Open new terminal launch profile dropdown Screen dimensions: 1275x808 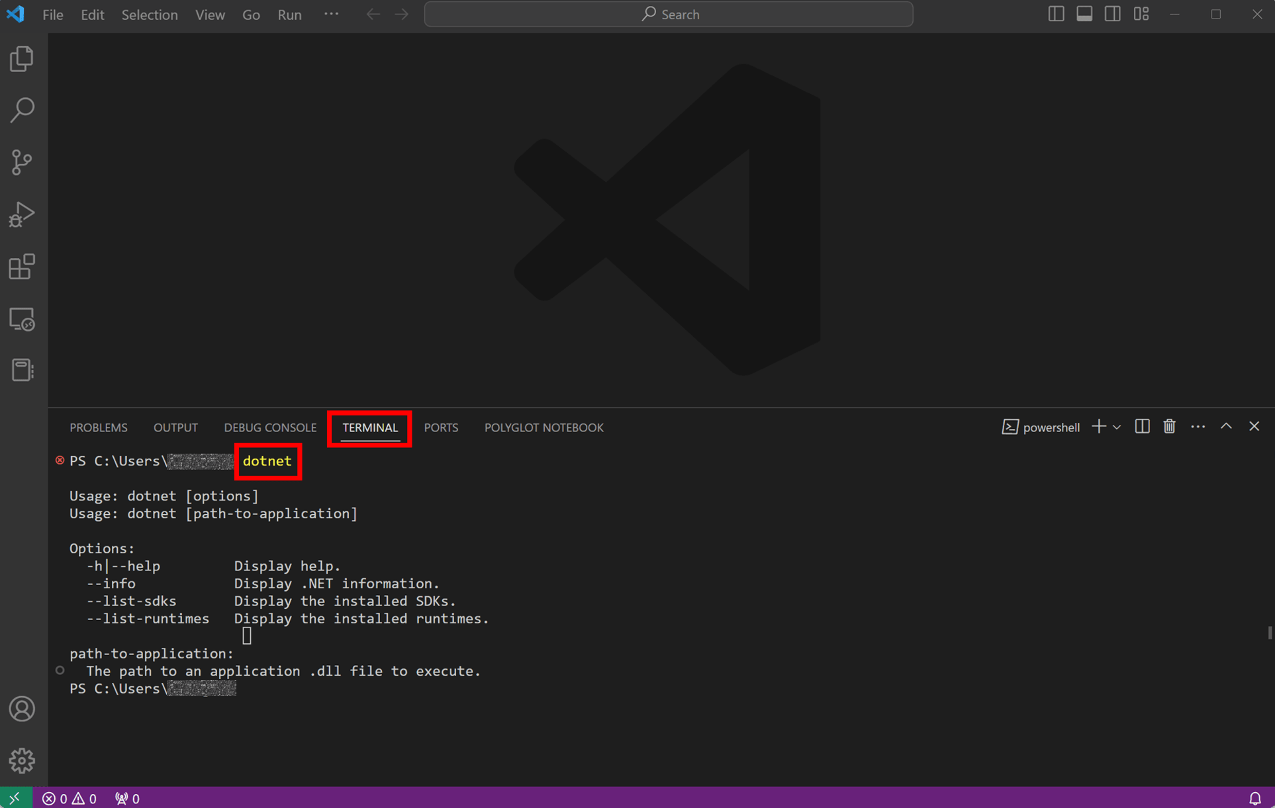(1117, 427)
